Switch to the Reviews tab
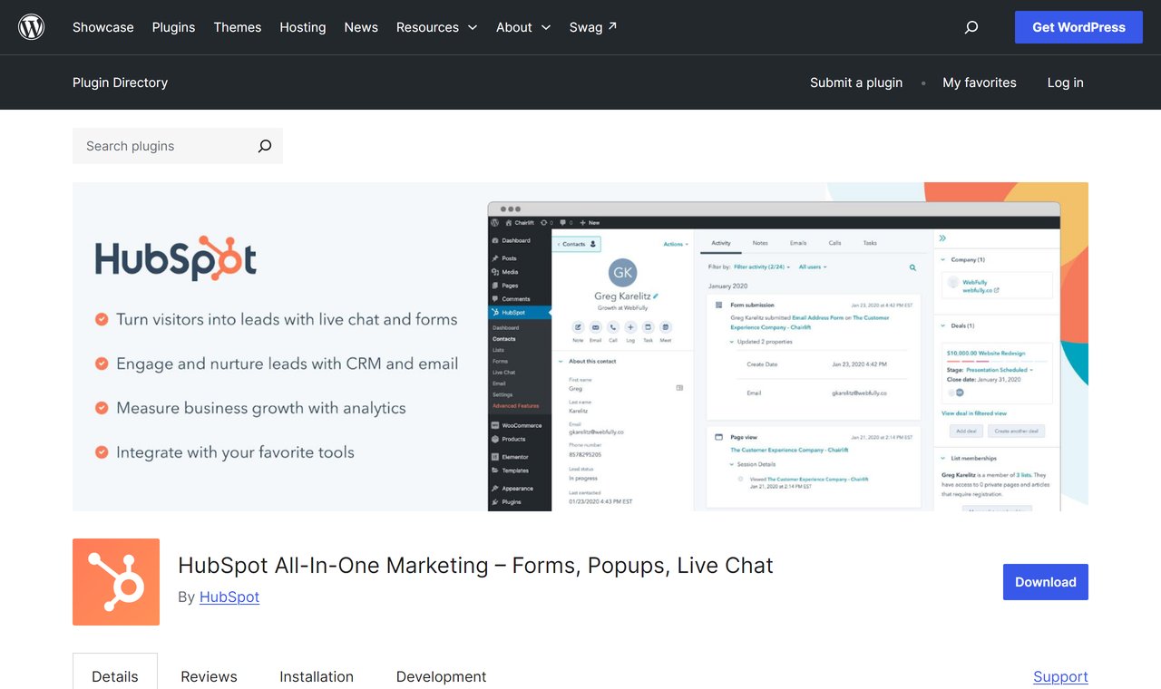1161x689 pixels. (x=209, y=676)
